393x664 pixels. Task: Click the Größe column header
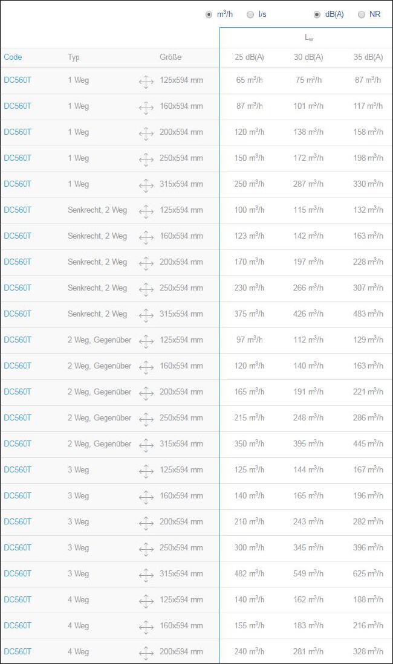(171, 57)
